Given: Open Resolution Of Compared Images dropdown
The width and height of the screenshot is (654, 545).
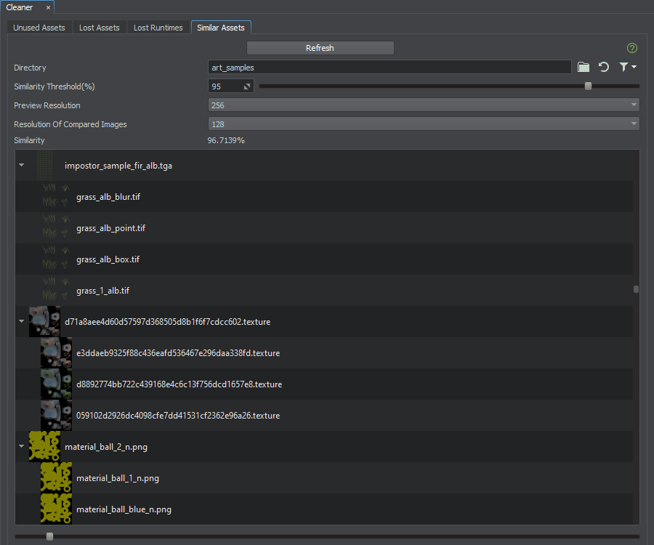Looking at the screenshot, I should [x=424, y=124].
